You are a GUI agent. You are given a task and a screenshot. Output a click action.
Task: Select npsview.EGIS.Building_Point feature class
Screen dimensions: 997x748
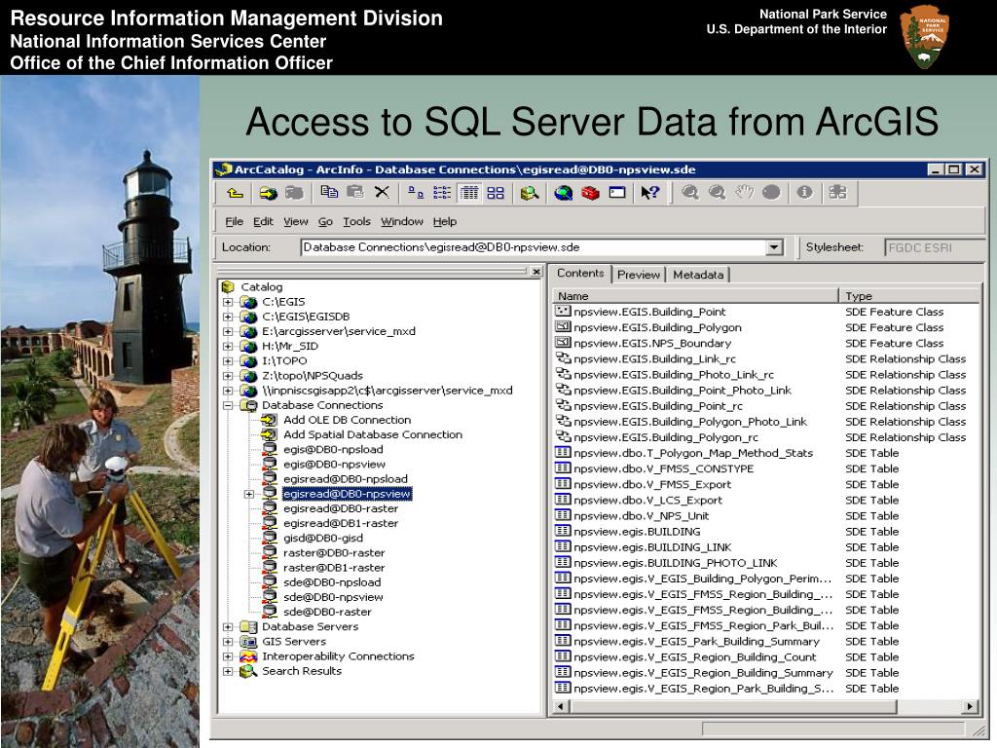649,312
